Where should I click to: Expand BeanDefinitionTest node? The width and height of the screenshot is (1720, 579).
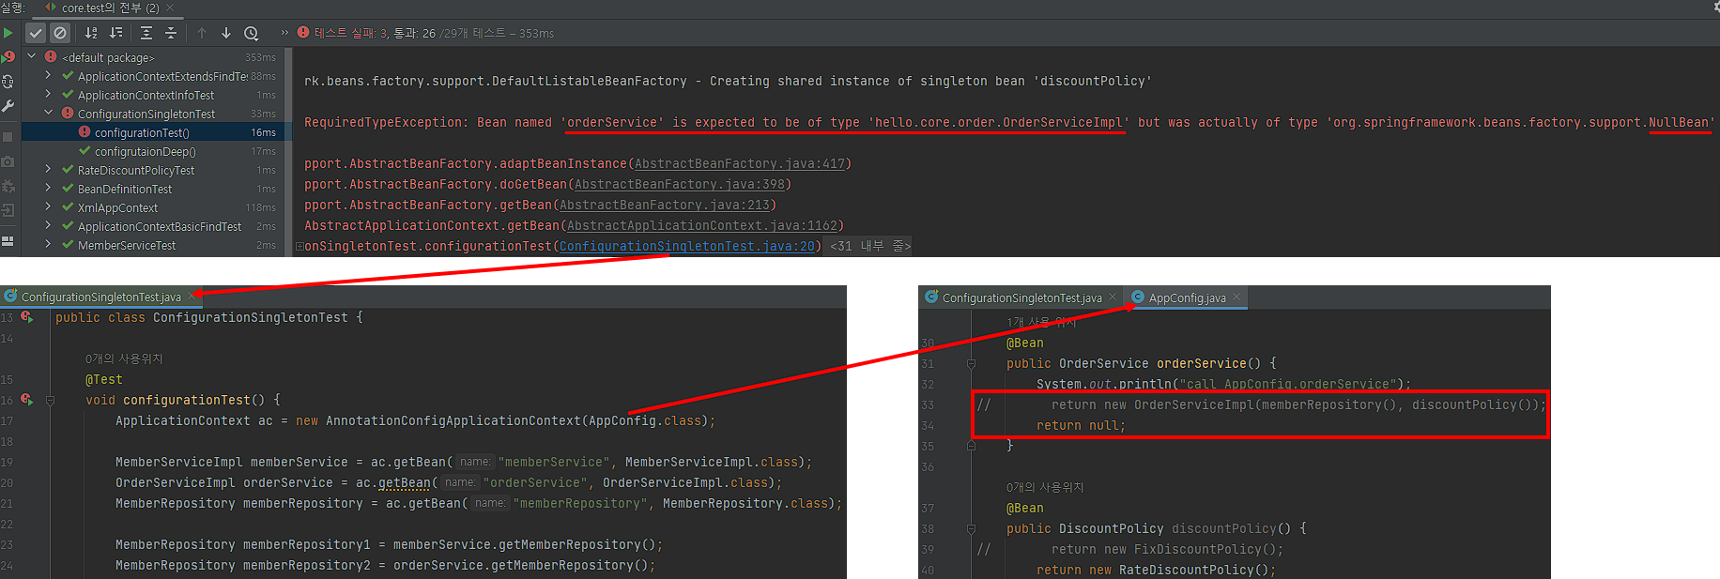click(x=48, y=188)
